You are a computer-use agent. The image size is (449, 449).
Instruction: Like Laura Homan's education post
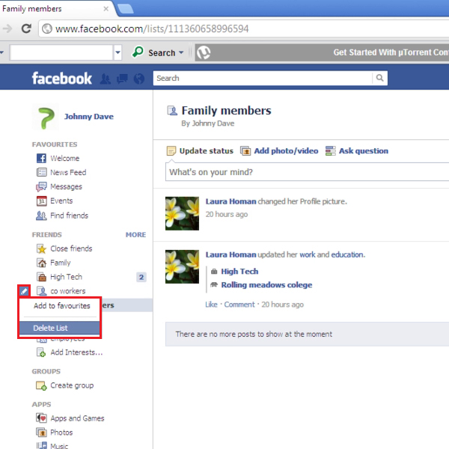[x=211, y=305]
